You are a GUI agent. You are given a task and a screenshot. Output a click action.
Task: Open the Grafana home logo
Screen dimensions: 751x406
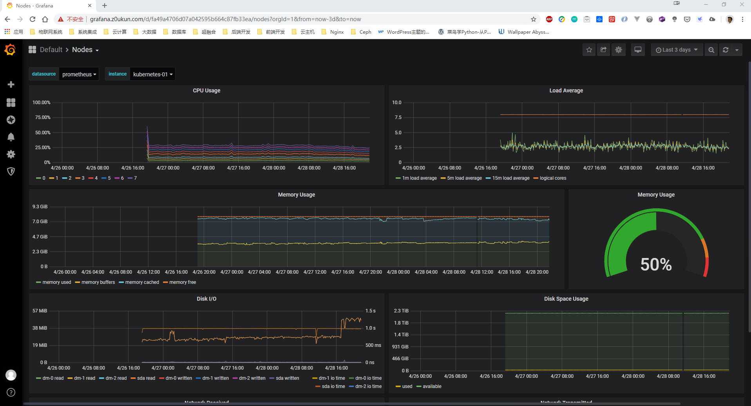(11, 50)
